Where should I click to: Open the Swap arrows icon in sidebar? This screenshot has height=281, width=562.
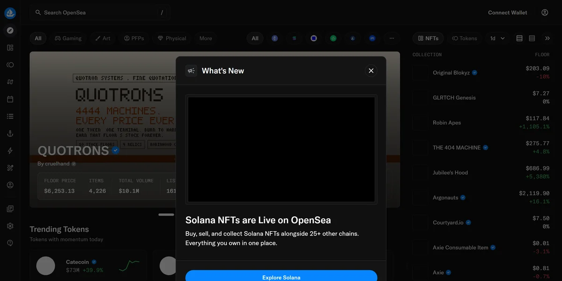10,82
